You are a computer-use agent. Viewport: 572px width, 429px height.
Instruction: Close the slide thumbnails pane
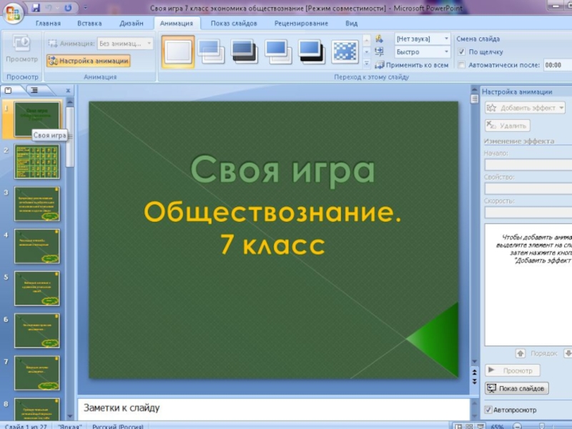point(69,91)
